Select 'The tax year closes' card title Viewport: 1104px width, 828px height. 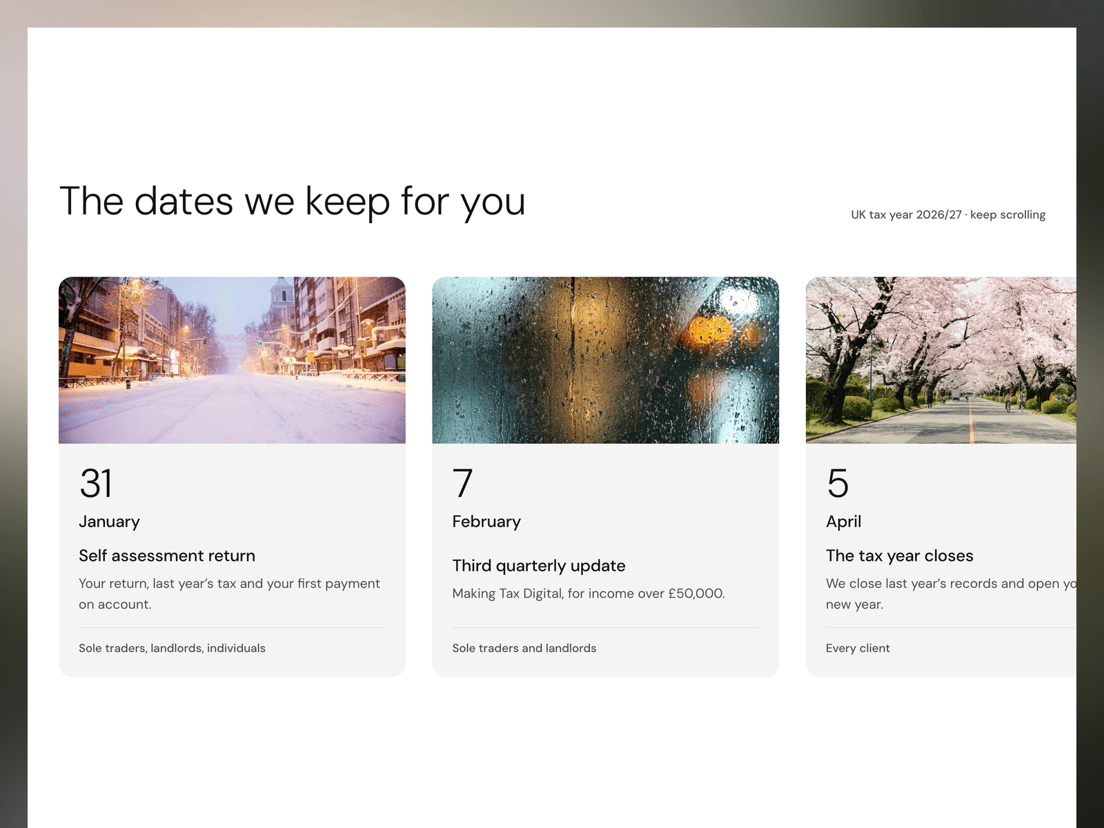[900, 555]
